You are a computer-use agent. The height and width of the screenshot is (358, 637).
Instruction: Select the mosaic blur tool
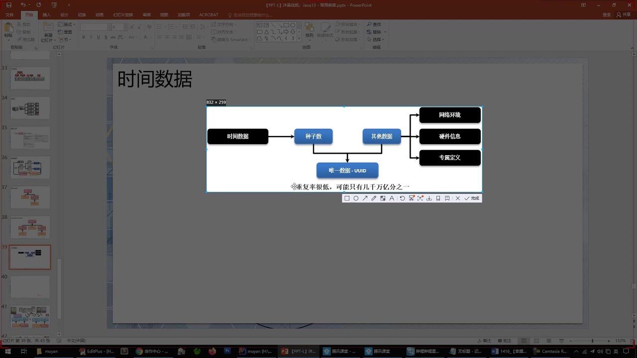383,198
